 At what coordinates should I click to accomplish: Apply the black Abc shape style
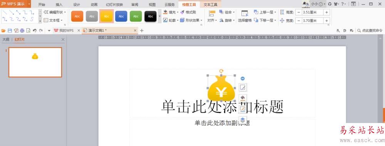tap(151, 16)
